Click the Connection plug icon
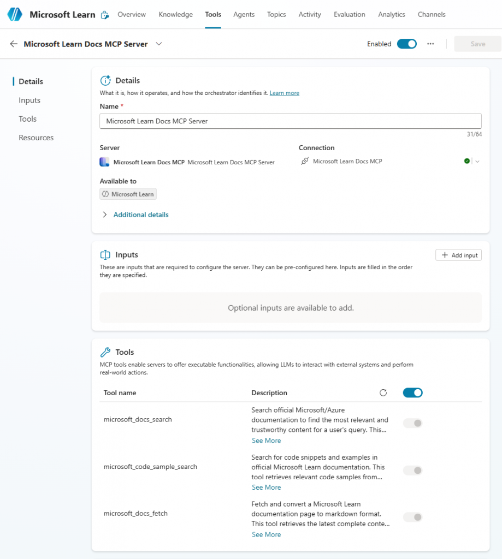Image resolution: width=502 pixels, height=559 pixels. 306,160
